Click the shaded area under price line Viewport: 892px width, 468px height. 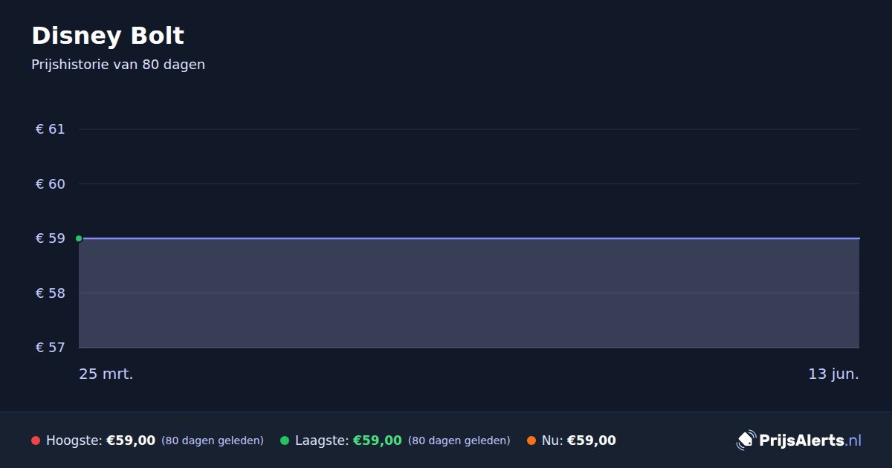click(469, 293)
